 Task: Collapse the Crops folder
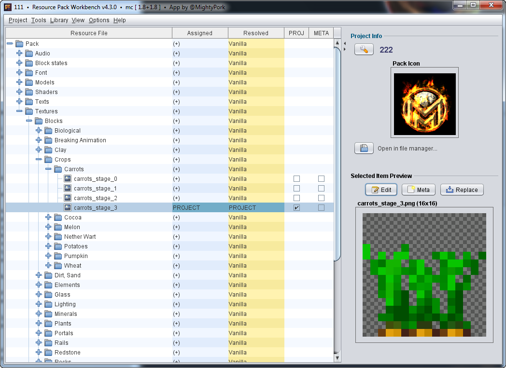tap(39, 160)
